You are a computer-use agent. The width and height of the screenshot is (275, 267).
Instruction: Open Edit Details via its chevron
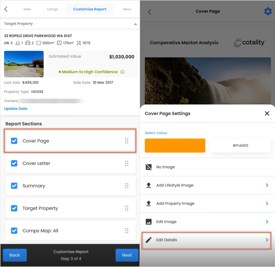tap(267, 240)
